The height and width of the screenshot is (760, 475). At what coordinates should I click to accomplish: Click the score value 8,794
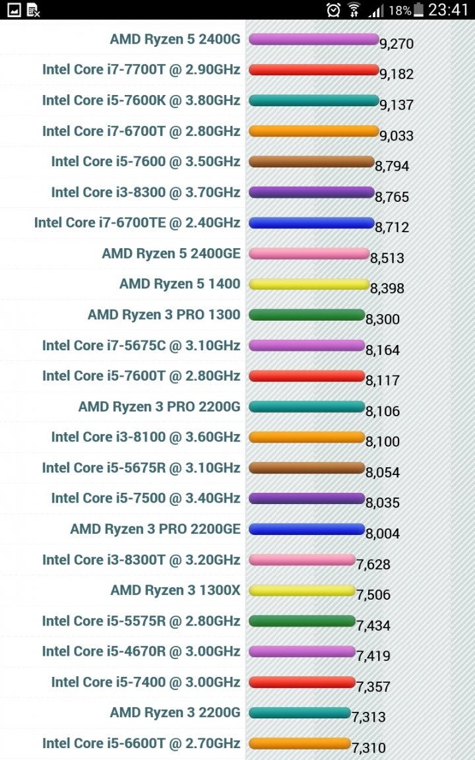392,166
